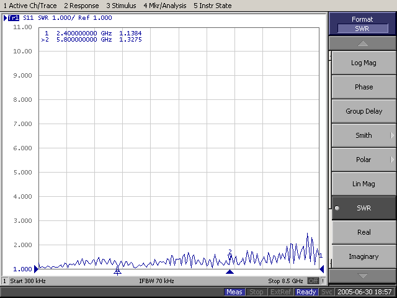The height and width of the screenshot is (298, 397).
Task: Click the down arrow below the softkey list
Action: [x=362, y=276]
